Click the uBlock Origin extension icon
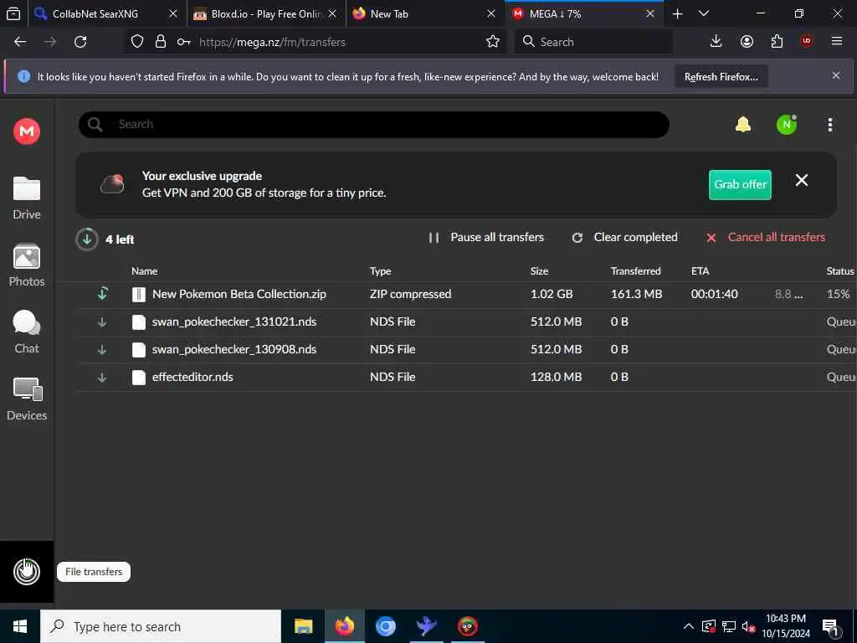 pos(806,41)
